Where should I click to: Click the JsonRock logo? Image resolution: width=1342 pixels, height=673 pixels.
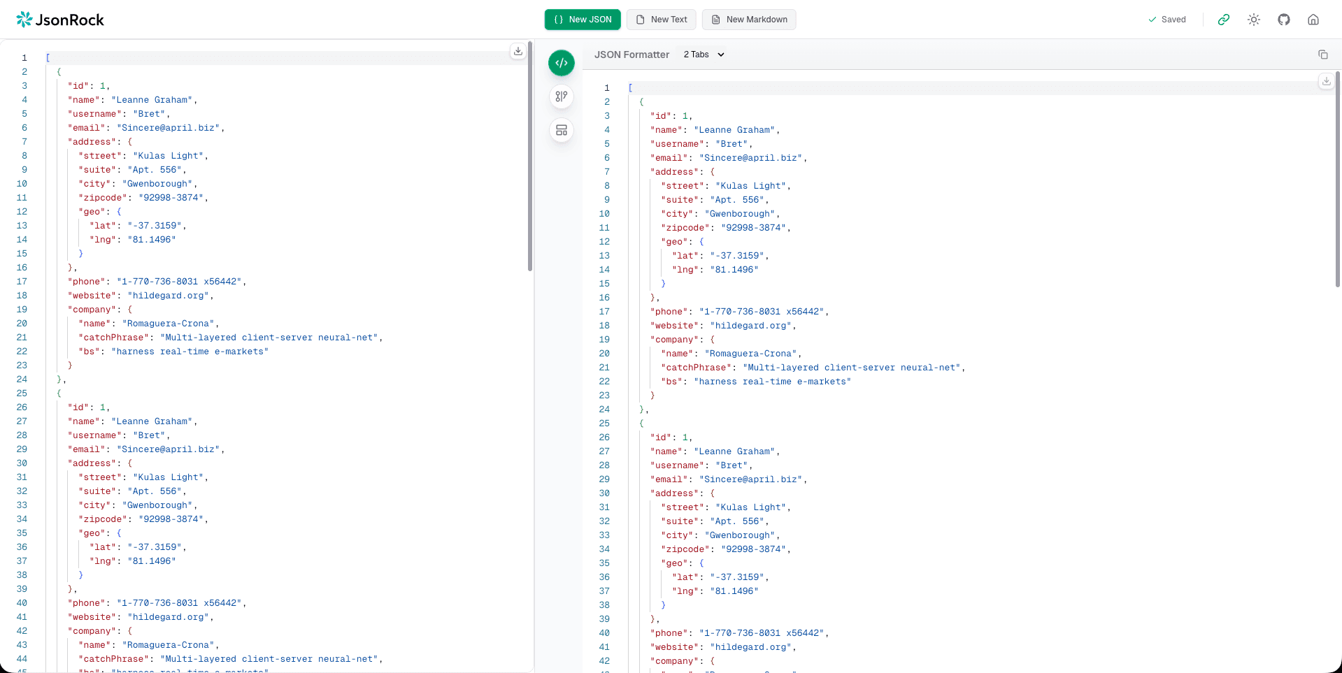[x=60, y=20]
